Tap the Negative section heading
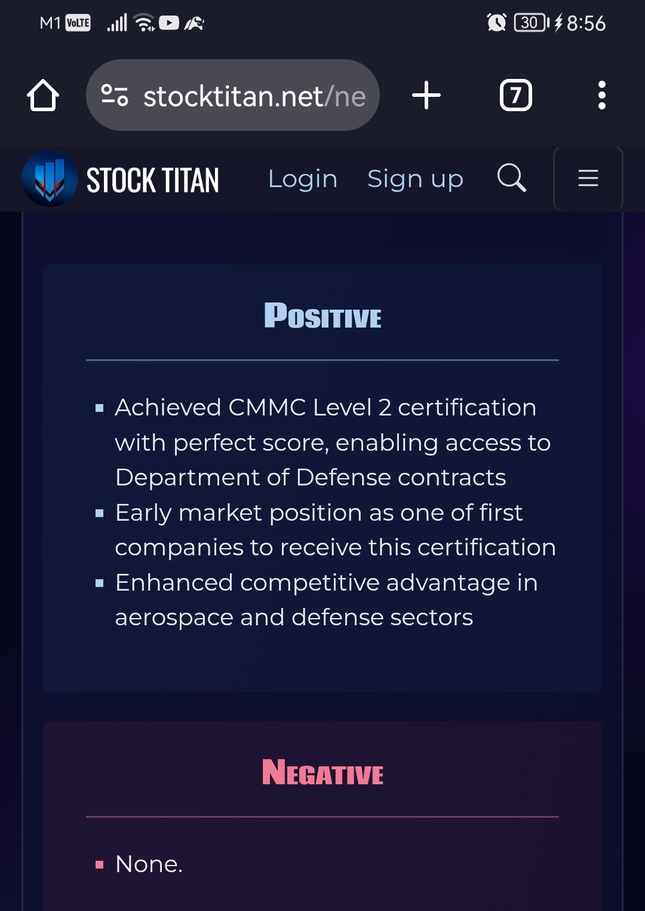The image size is (645, 911). click(x=322, y=772)
